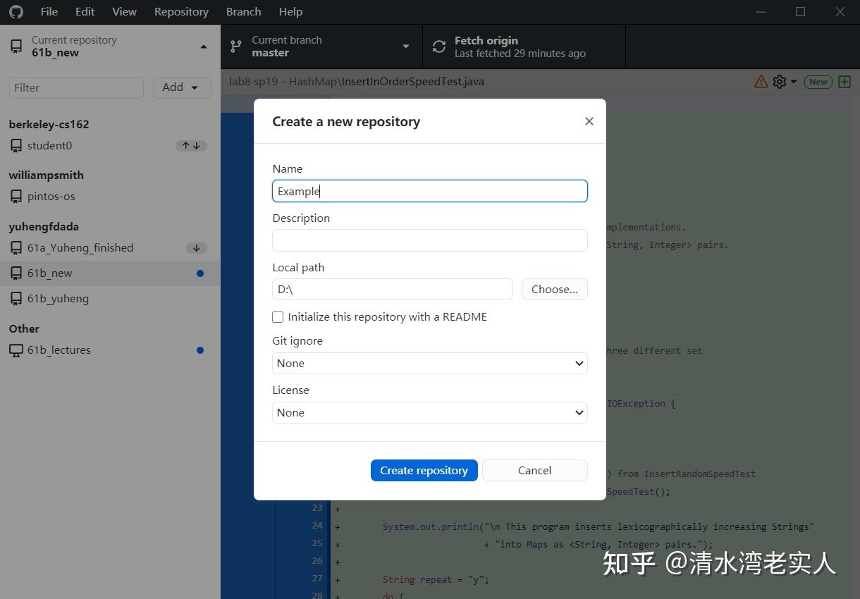Viewport: 860px width, 599px height.
Task: Enable Initialize this repository with a README
Action: click(x=277, y=317)
